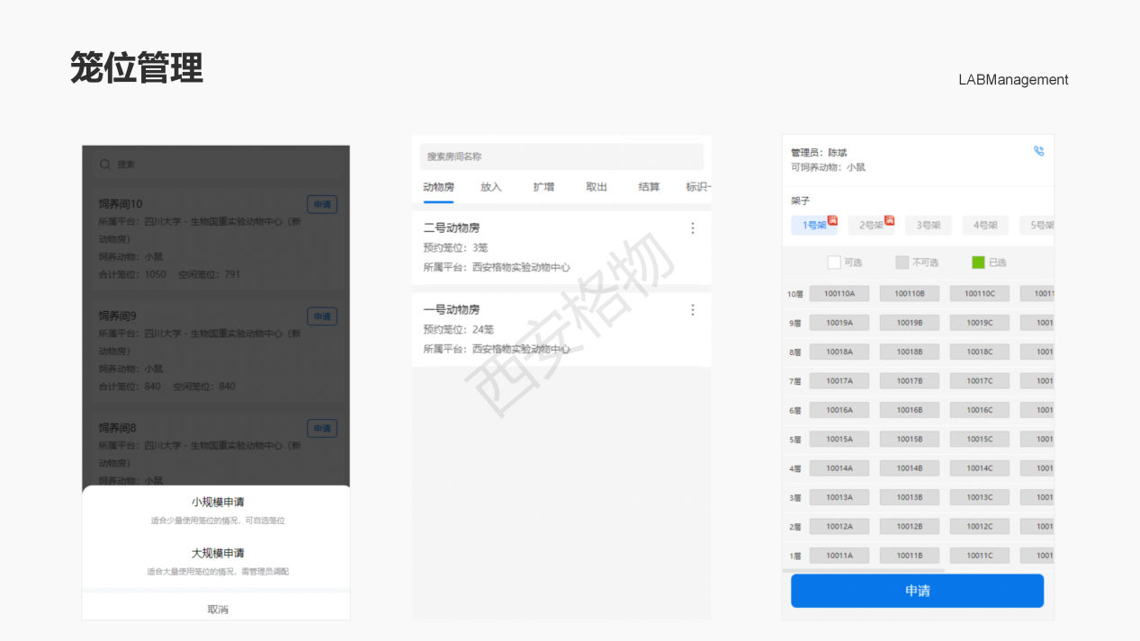Switch to the 取出 tab

[x=597, y=187]
